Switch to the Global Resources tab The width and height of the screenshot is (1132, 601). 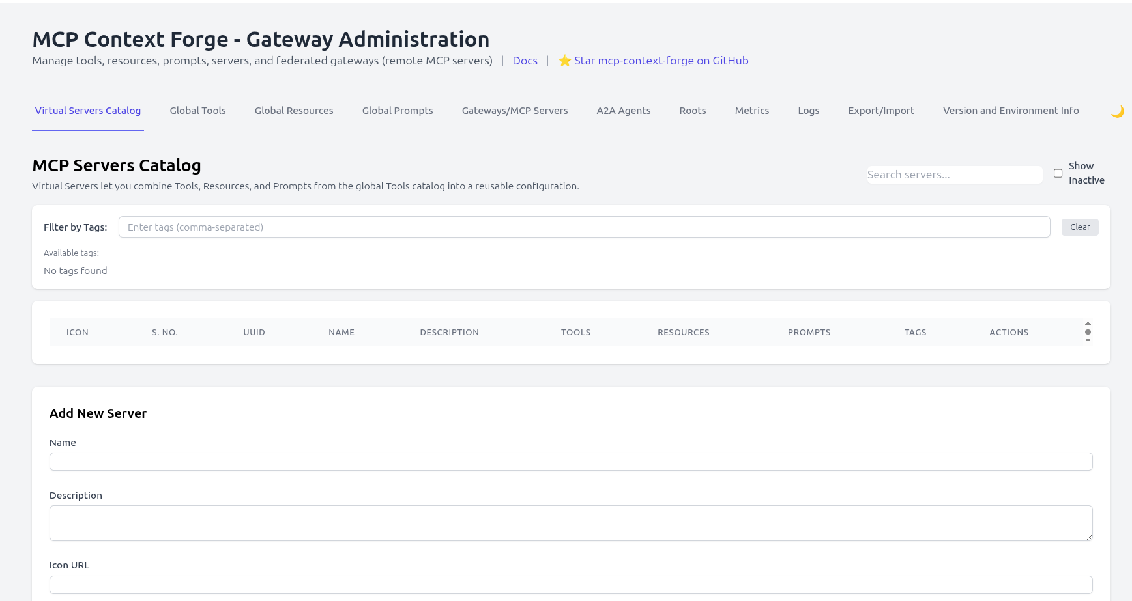(294, 111)
